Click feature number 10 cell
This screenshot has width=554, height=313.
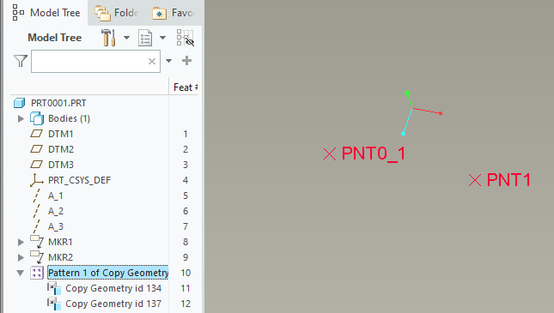[x=186, y=273]
